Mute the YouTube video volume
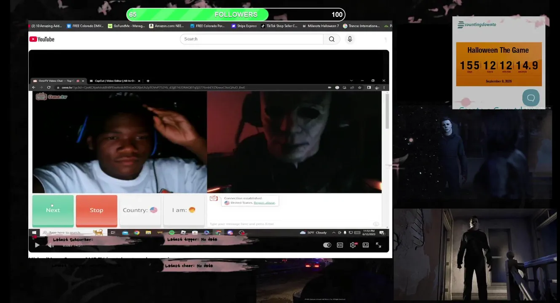The width and height of the screenshot is (560, 303). (x=51, y=245)
